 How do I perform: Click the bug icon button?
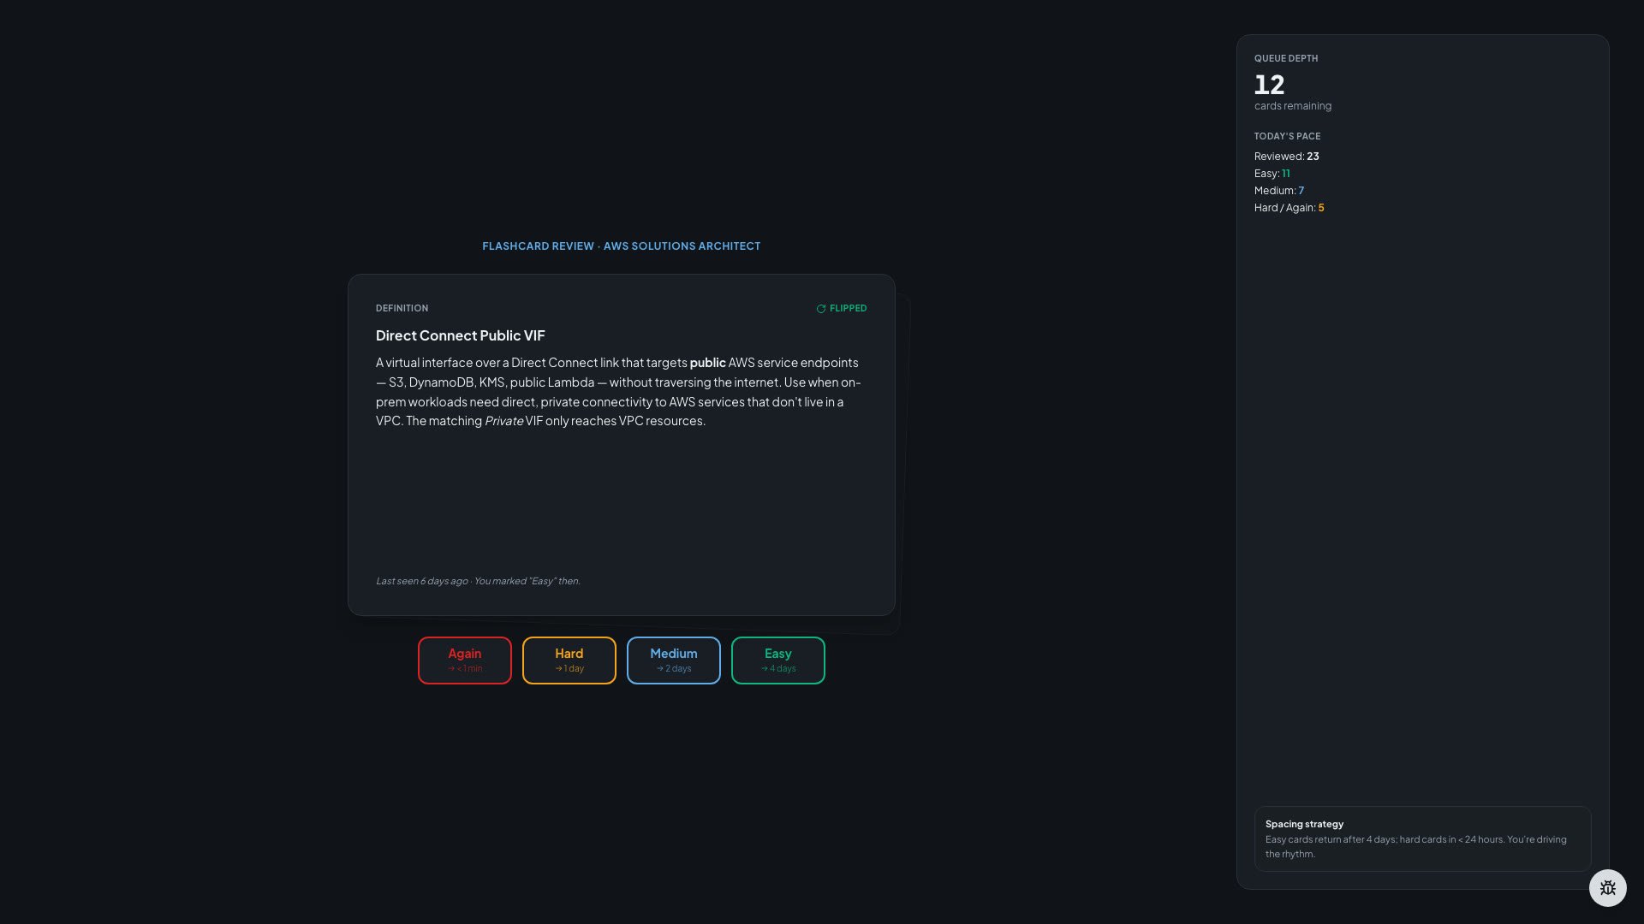coord(1607,888)
